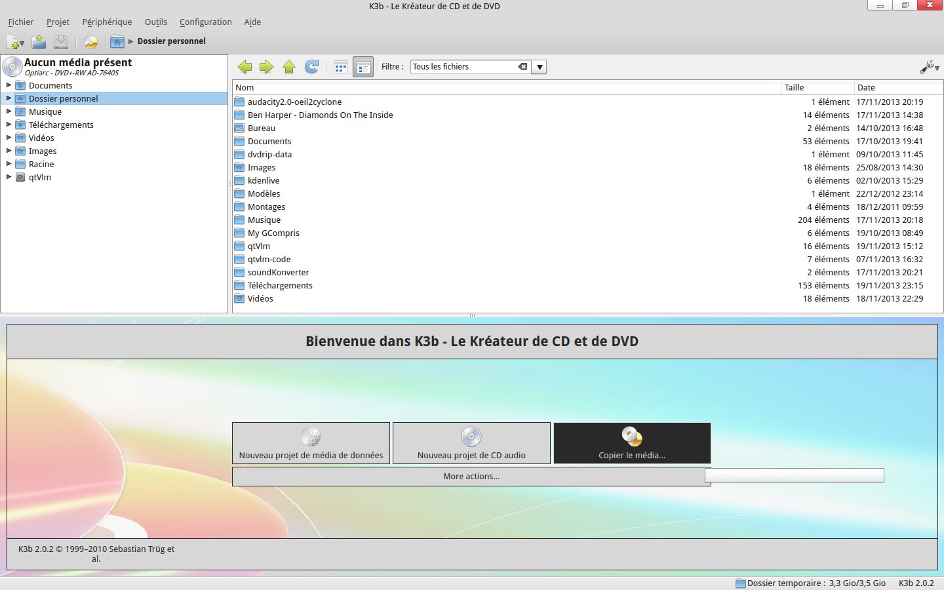Open the Outils menu

point(155,22)
